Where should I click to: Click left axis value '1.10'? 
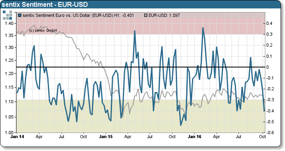[x=9, y=102]
